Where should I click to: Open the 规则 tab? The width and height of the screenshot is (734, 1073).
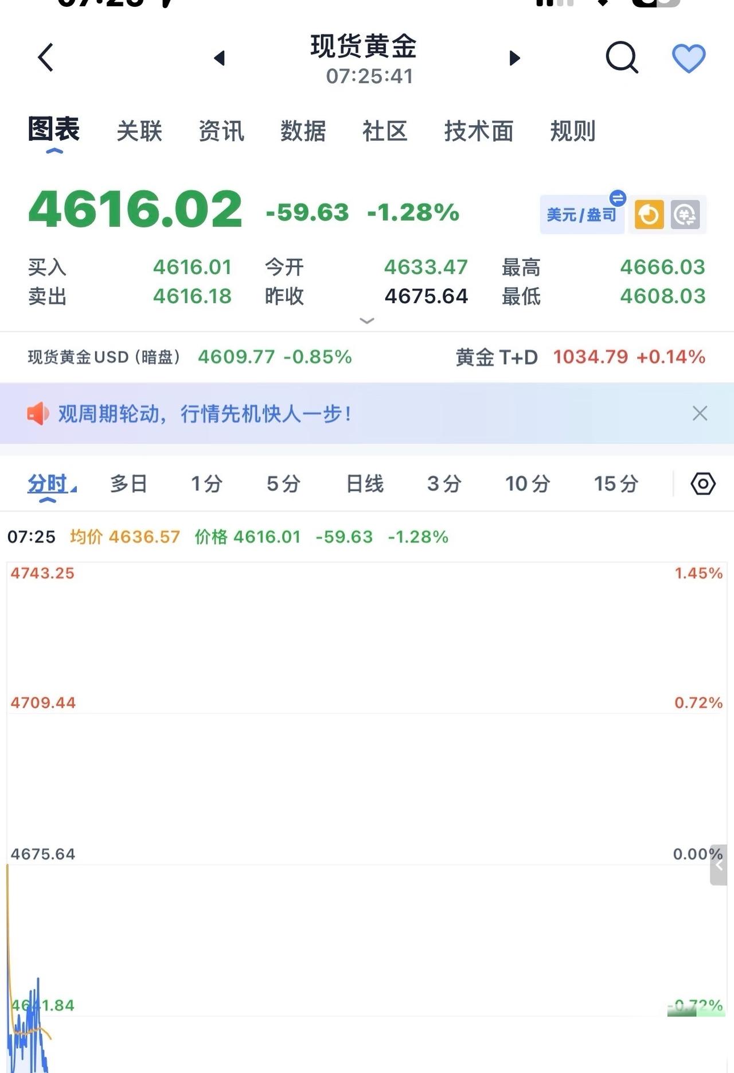point(573,131)
